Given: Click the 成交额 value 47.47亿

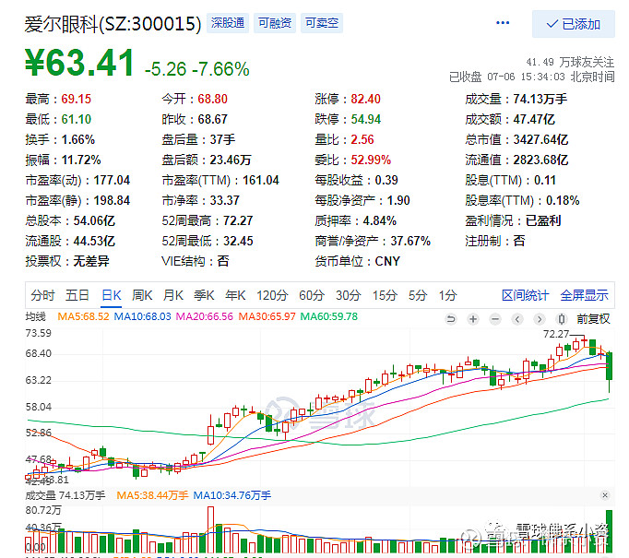Looking at the screenshot, I should 534,120.
